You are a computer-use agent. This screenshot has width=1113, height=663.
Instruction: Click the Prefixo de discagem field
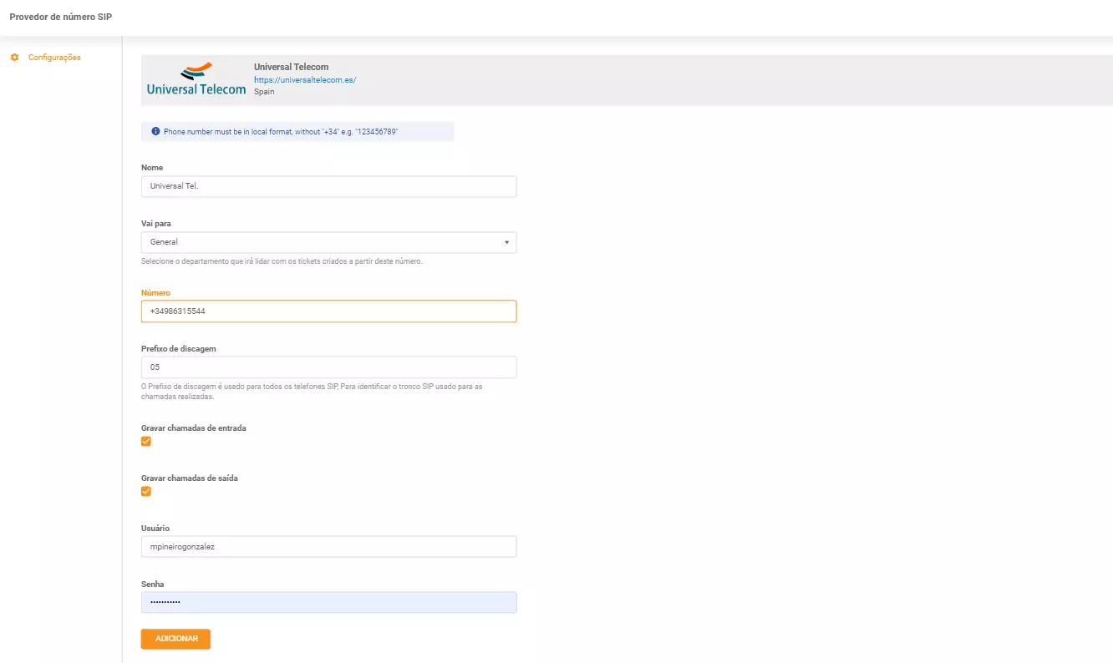click(x=328, y=367)
